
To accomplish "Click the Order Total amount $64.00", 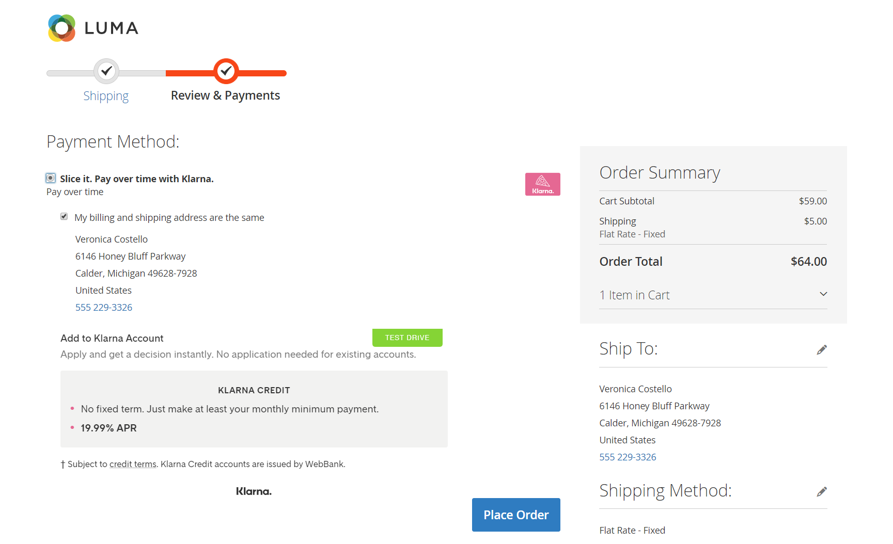I will pyautogui.click(x=809, y=262).
